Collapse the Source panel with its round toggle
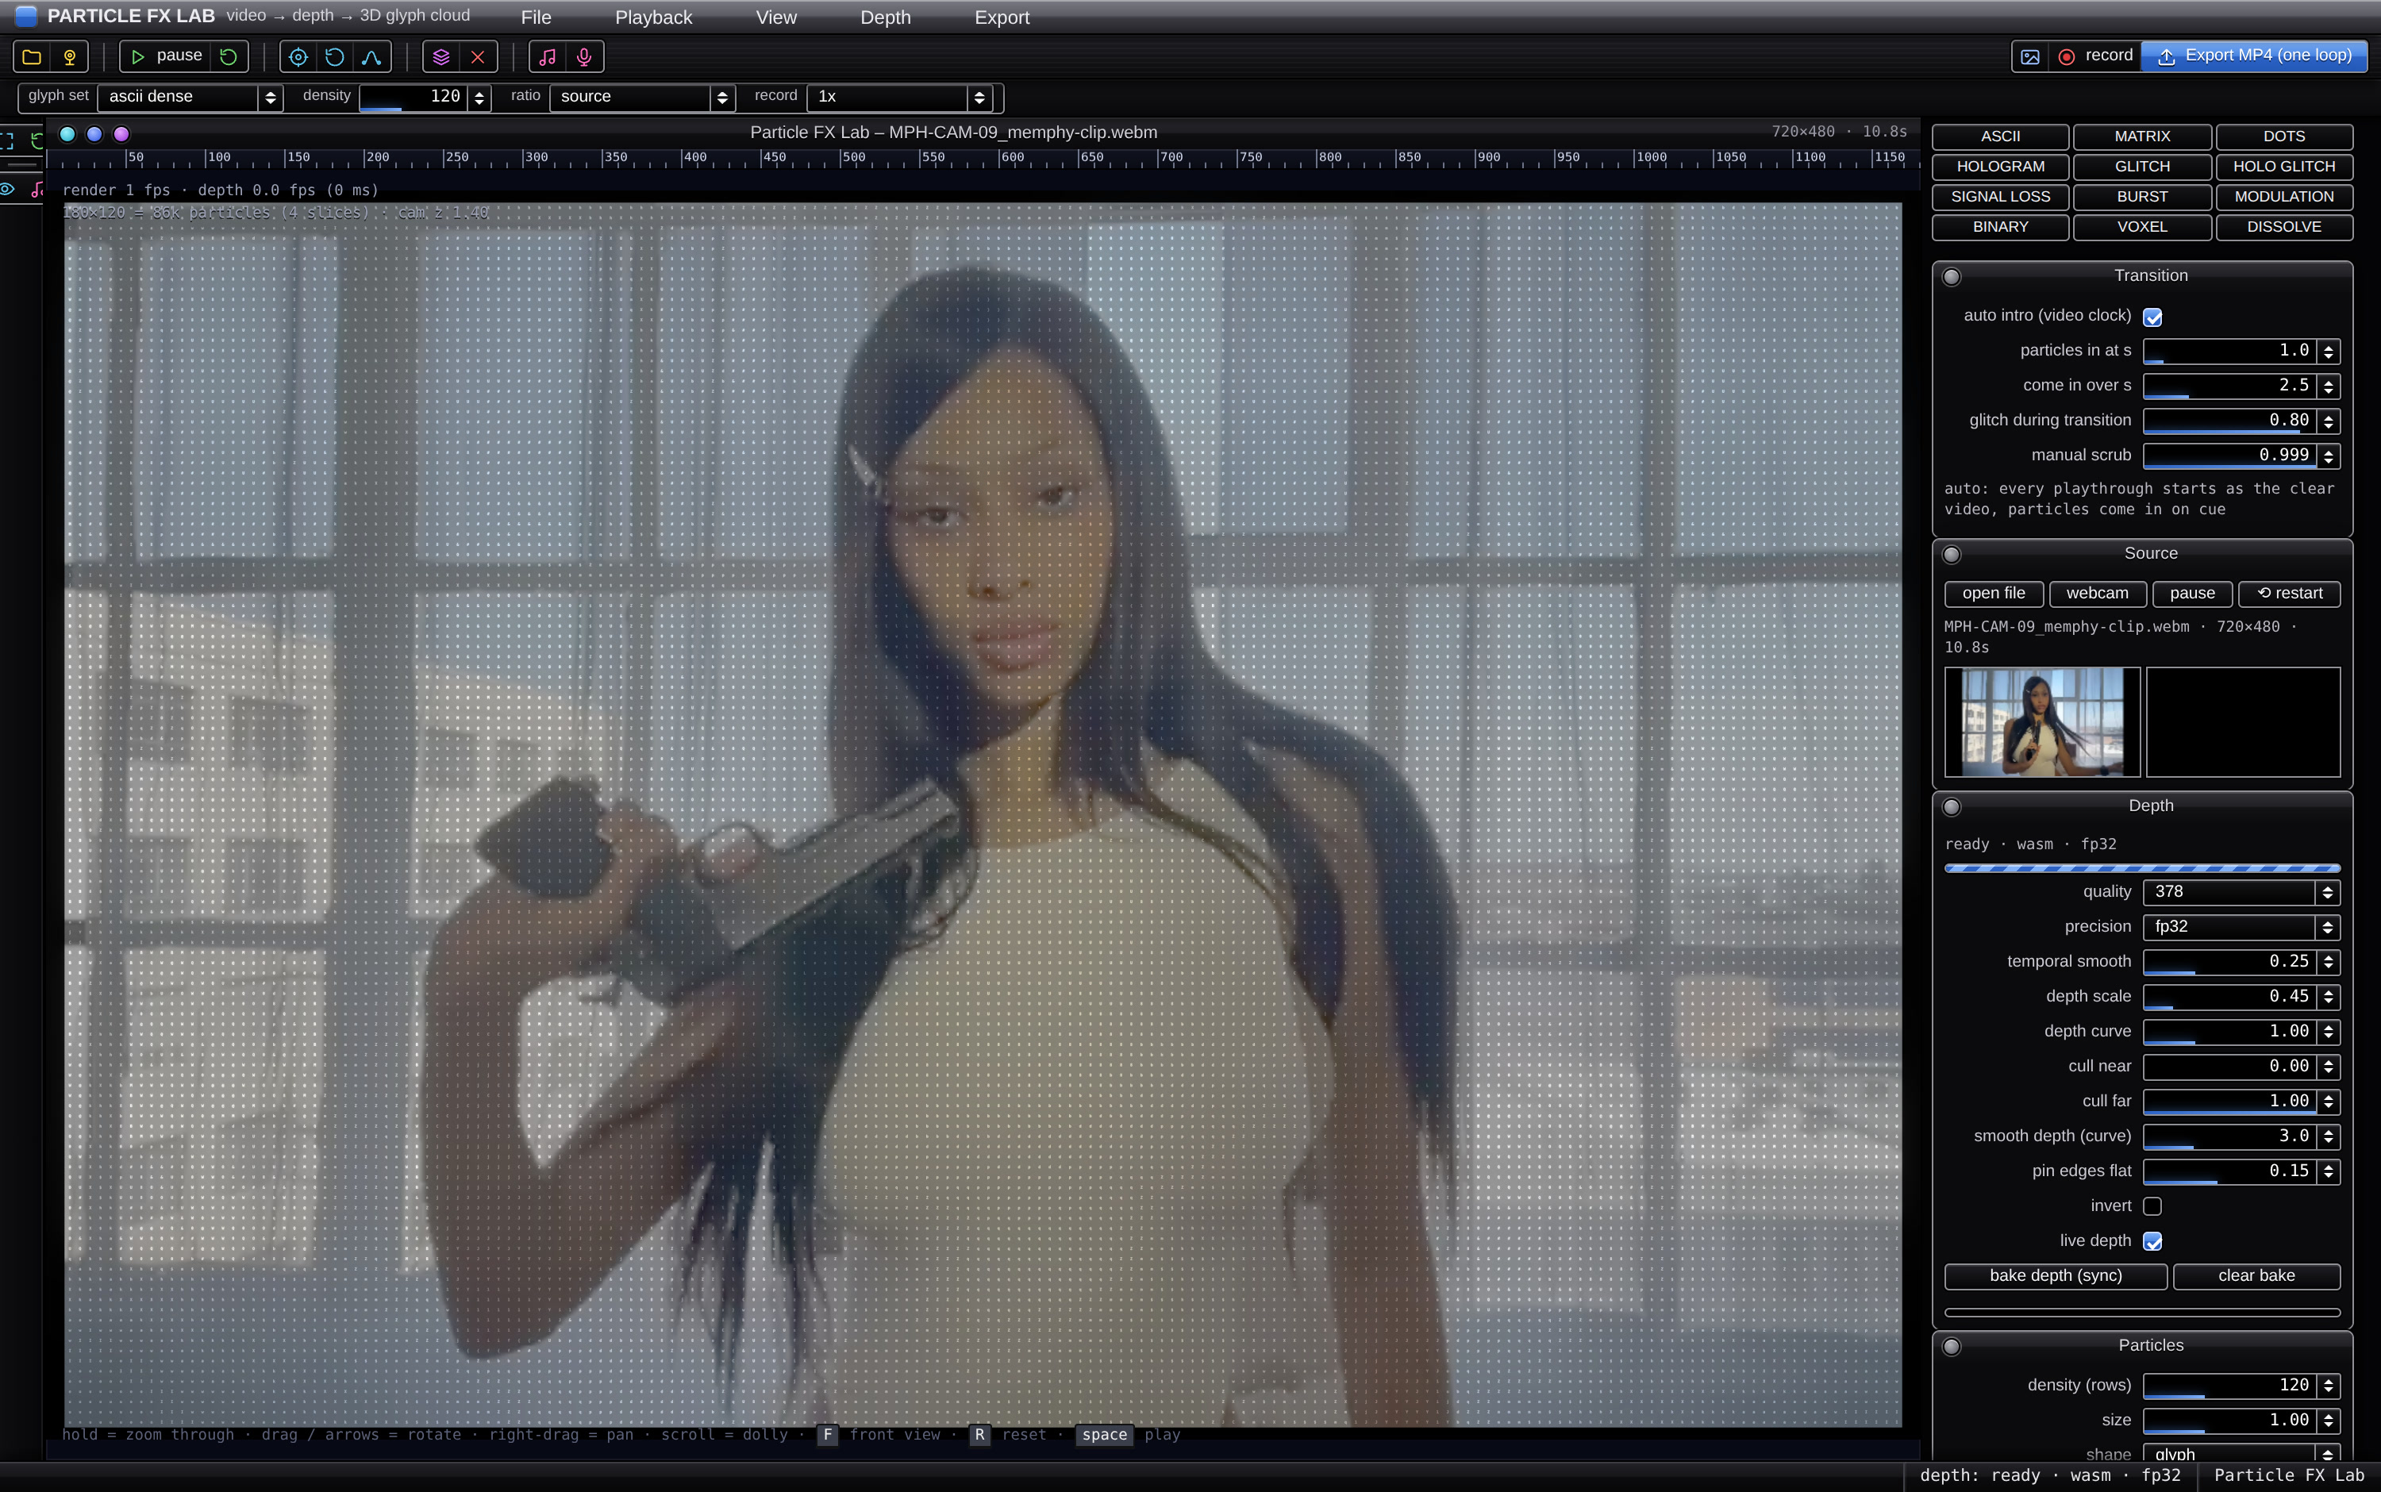2381x1492 pixels. 1952,555
